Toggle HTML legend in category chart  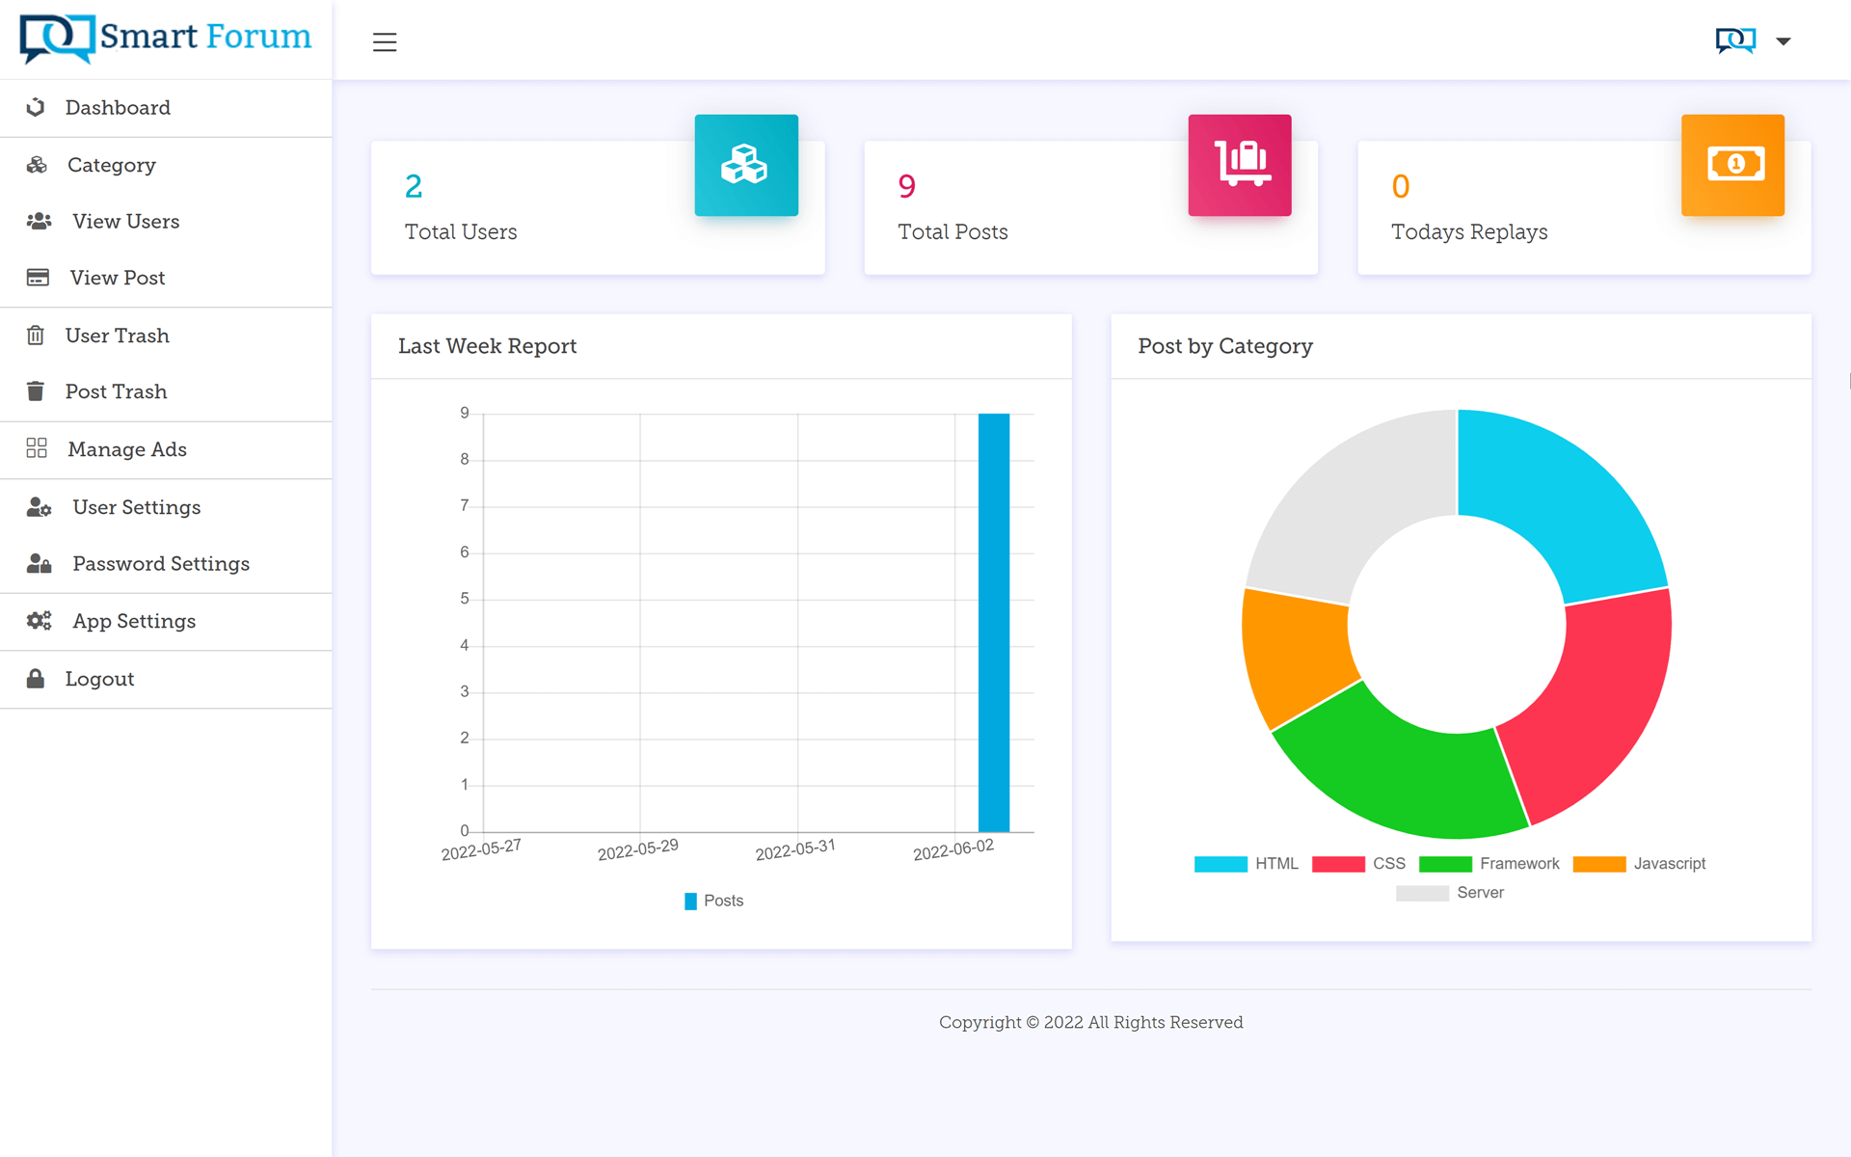tap(1247, 864)
